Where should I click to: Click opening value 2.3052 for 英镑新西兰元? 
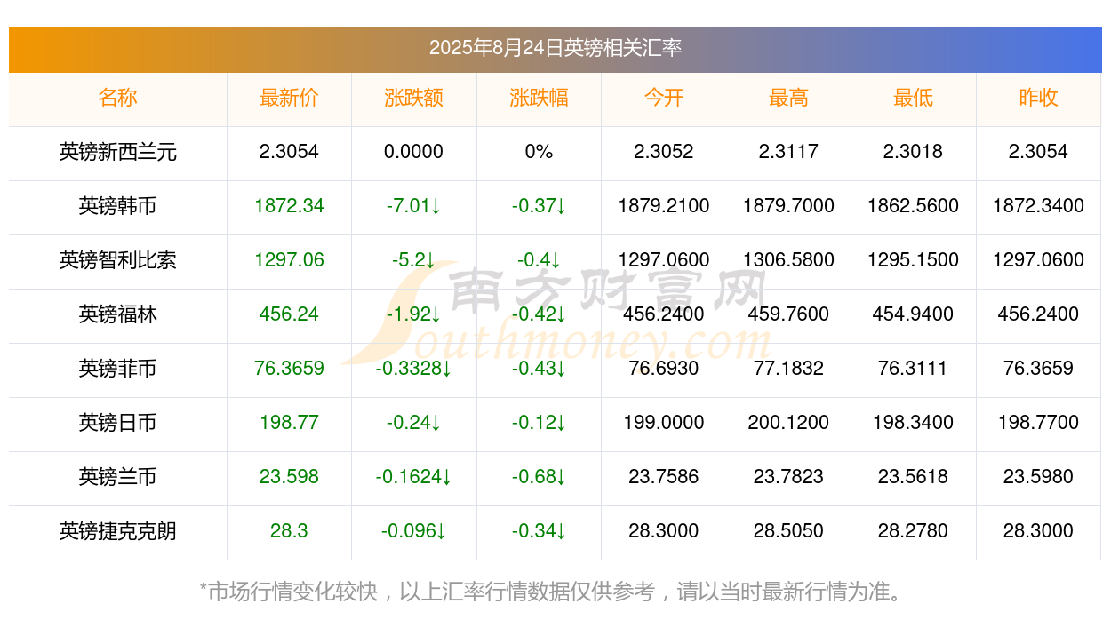point(664,152)
